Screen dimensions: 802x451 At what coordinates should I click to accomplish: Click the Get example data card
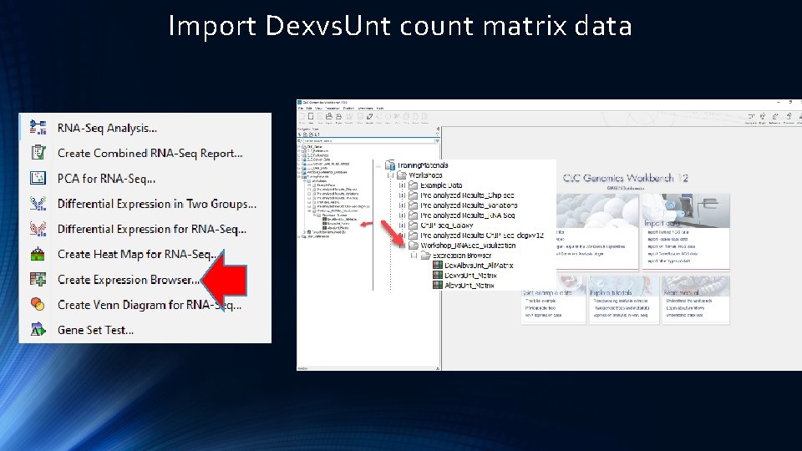click(x=553, y=300)
